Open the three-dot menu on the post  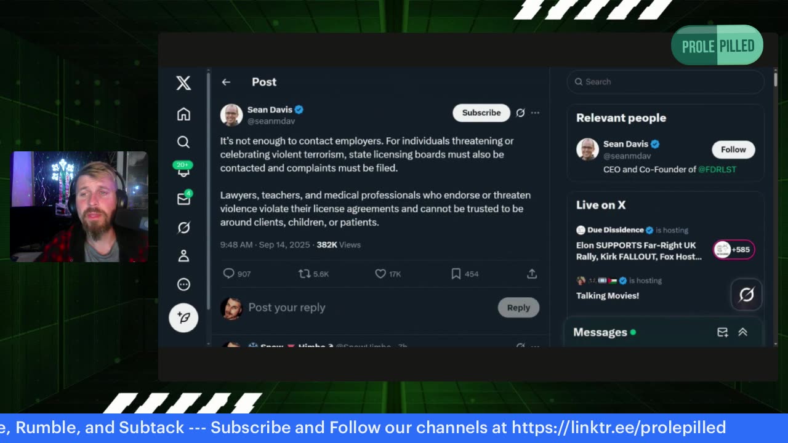[x=536, y=113]
